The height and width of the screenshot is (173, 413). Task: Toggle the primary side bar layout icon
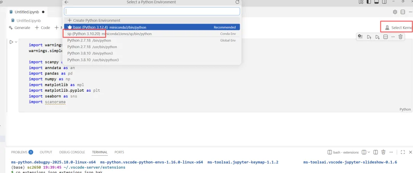tap(369, 2)
